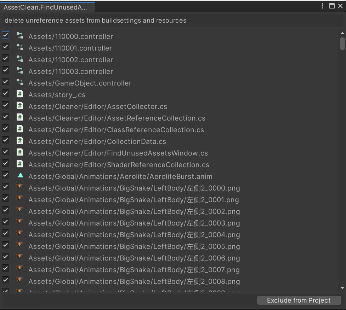The height and width of the screenshot is (310, 346).
Task: Maximize the AssetClean window
Action: pos(332,6)
